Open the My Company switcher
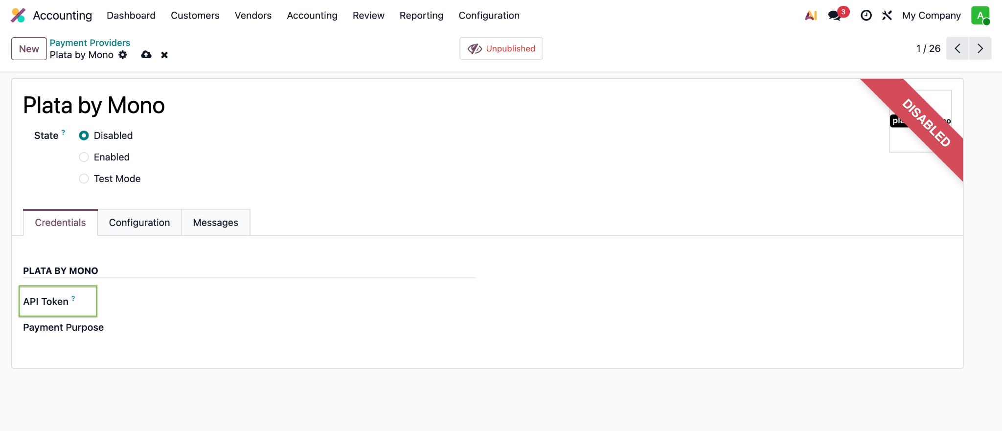 (x=931, y=16)
